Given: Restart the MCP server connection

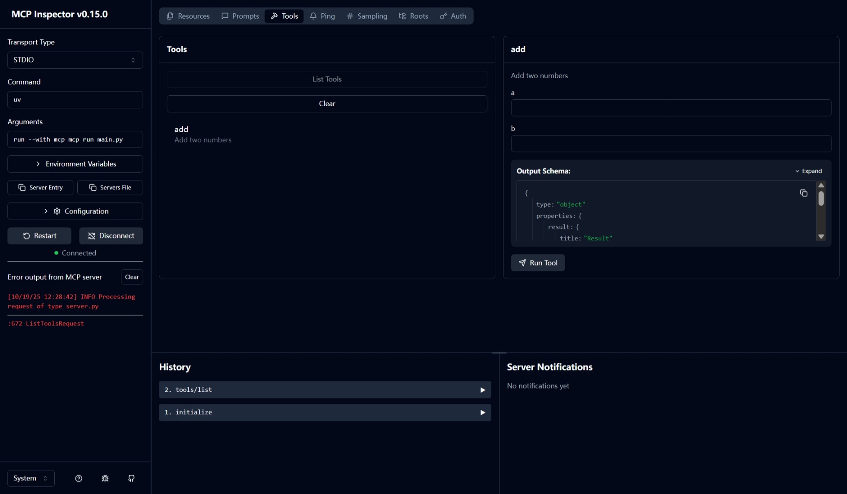Looking at the screenshot, I should click(39, 236).
